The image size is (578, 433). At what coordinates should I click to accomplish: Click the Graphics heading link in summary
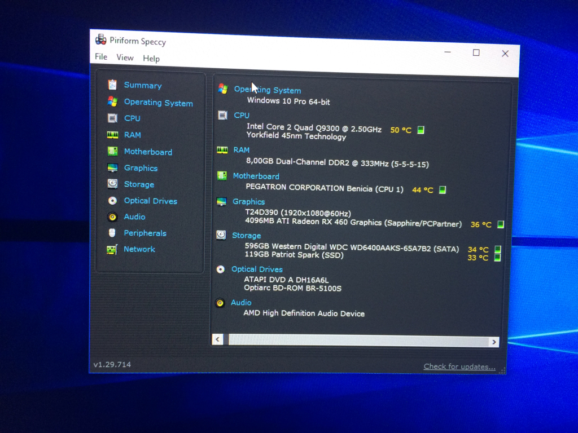click(248, 202)
